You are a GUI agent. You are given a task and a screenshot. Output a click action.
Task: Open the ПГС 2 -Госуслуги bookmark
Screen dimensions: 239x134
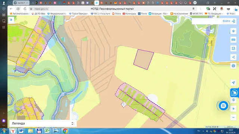100,14
